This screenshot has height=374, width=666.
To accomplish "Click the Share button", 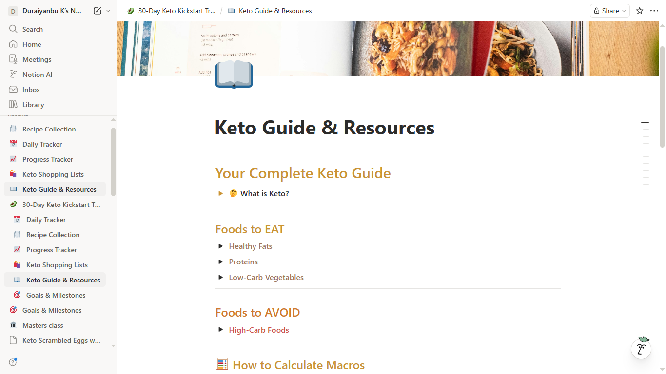I will (609, 11).
